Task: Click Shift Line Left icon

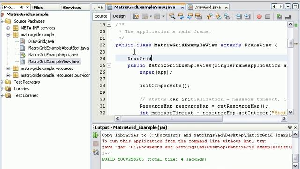Action: (x=239, y=16)
